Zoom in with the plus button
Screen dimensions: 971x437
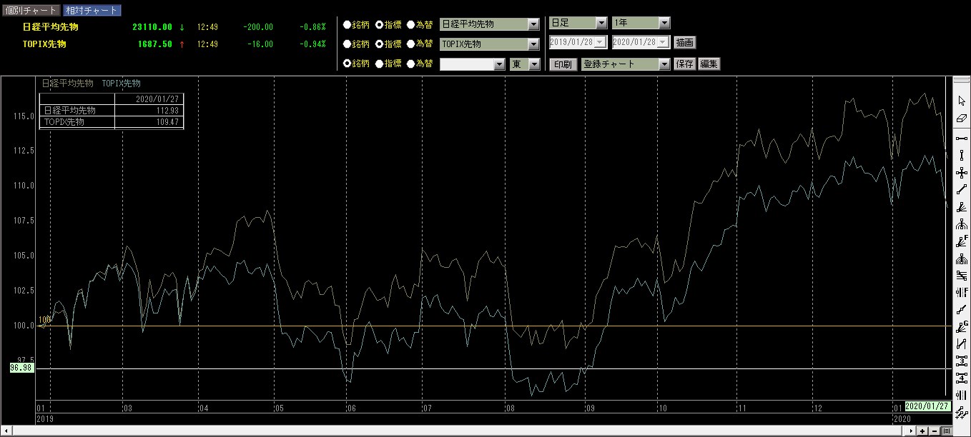pyautogui.click(x=923, y=431)
